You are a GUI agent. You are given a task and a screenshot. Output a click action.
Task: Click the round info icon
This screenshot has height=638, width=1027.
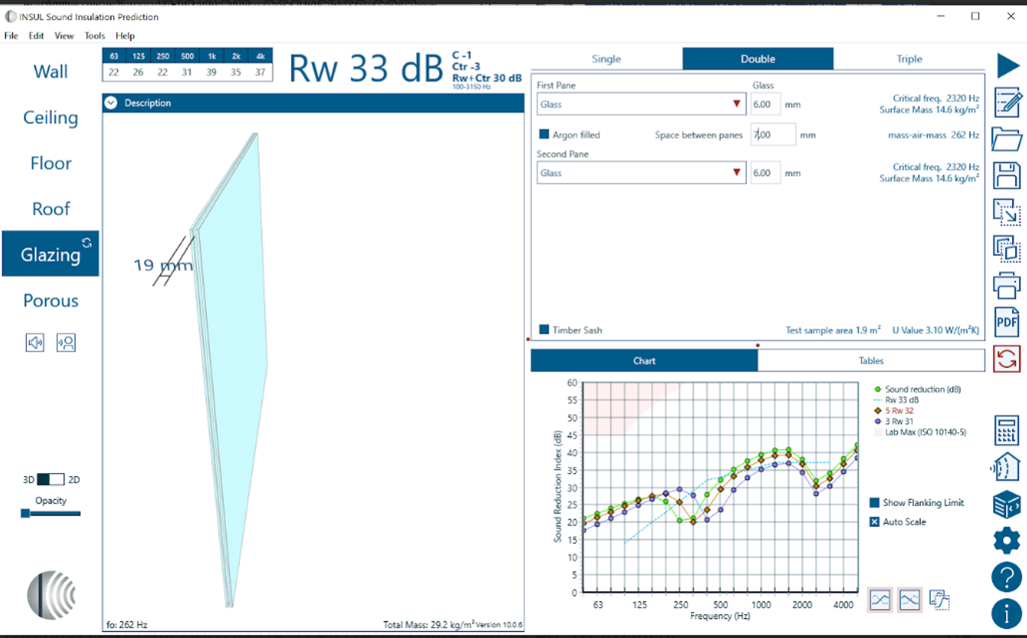(x=1007, y=613)
